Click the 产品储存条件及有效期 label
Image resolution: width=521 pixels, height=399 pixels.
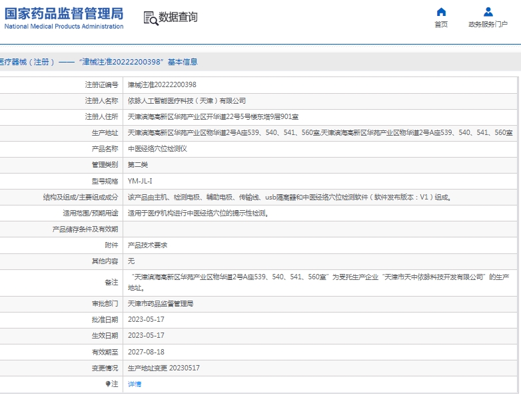(85, 229)
